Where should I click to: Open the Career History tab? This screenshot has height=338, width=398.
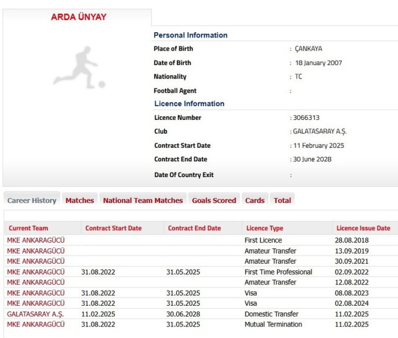32,201
